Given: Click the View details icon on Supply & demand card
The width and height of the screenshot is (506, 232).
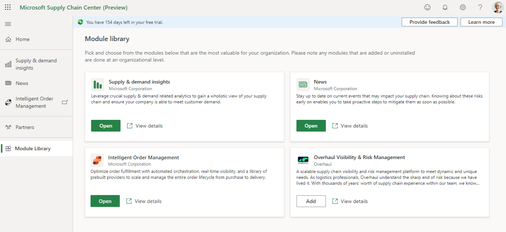Looking at the screenshot, I should pos(130,126).
